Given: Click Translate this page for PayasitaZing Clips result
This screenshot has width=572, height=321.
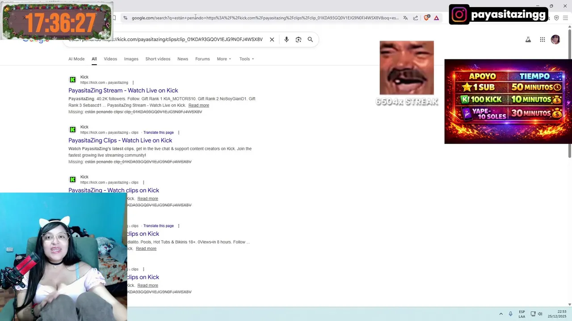Looking at the screenshot, I should [x=159, y=132].
